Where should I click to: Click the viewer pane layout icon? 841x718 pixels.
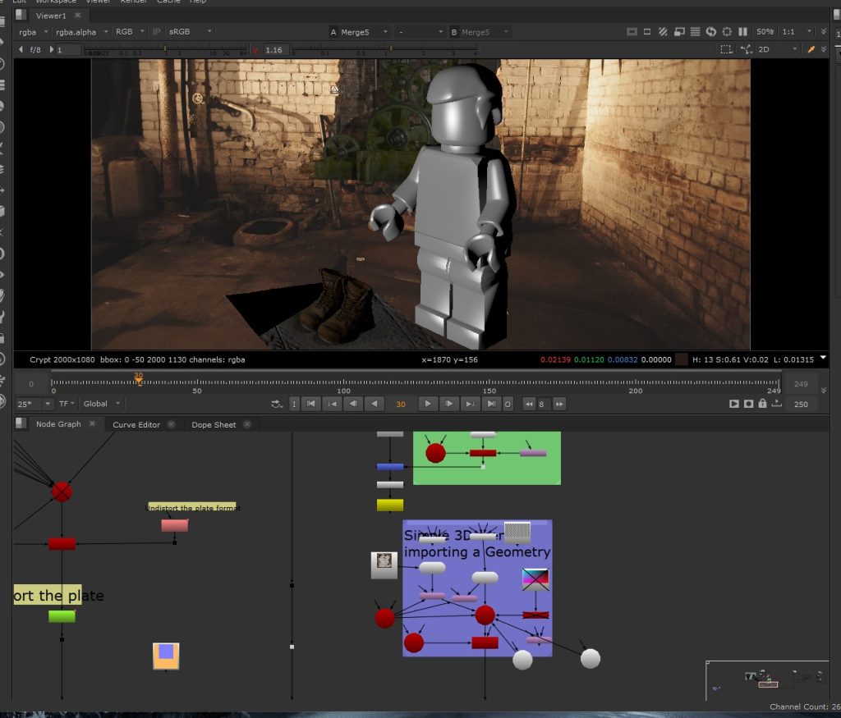tap(21, 15)
